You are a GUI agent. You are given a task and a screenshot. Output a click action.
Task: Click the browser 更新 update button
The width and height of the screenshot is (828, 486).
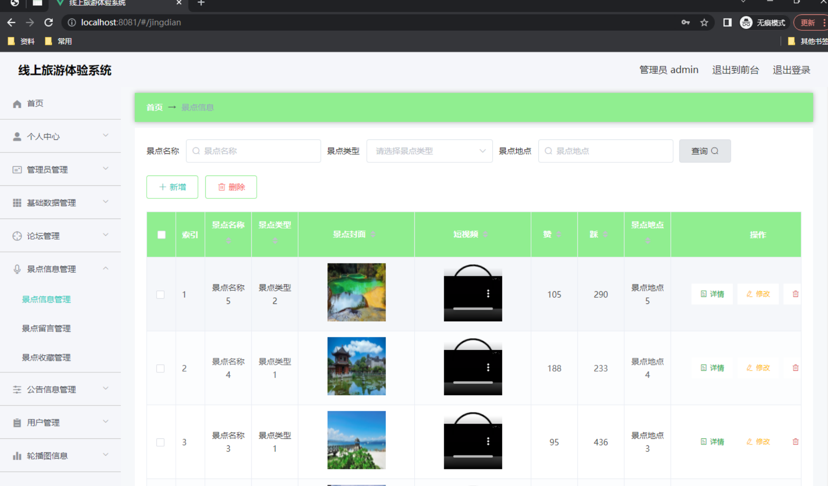click(810, 23)
